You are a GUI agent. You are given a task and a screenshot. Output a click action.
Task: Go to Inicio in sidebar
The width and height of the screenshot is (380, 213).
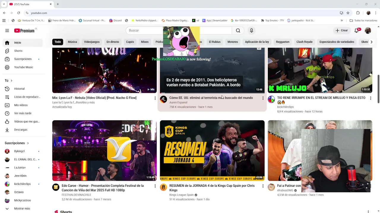point(23,43)
